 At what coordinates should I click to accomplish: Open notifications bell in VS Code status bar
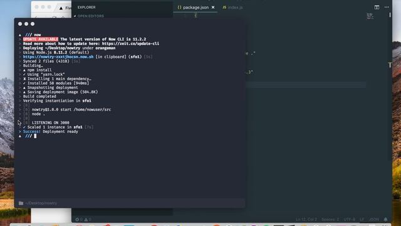(x=385, y=219)
